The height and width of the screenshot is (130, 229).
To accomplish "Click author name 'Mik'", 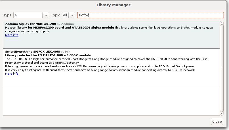I will pos(68,51).
